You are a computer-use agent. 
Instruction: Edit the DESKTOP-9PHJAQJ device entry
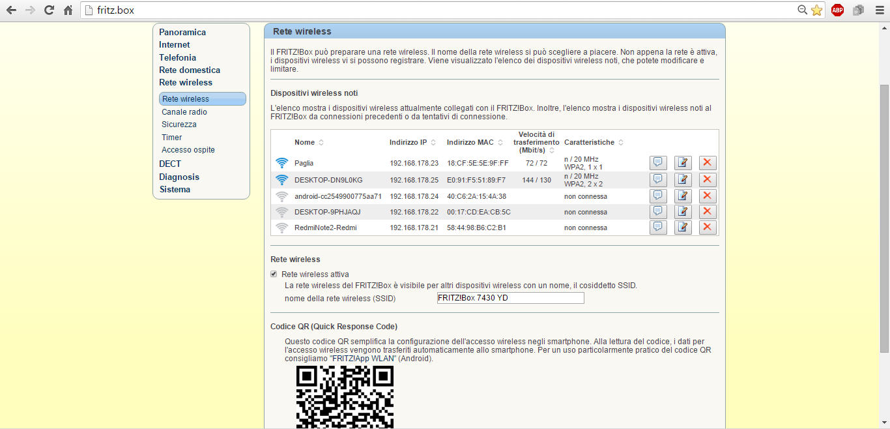click(x=683, y=211)
